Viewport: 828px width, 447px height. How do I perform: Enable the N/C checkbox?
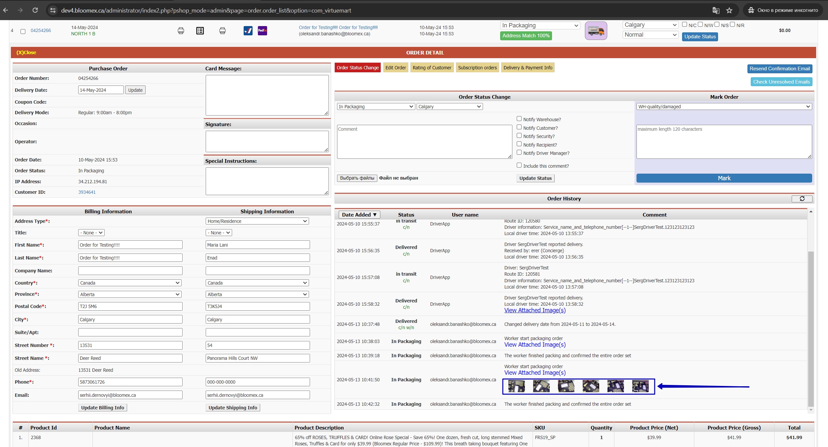pyautogui.click(x=684, y=24)
